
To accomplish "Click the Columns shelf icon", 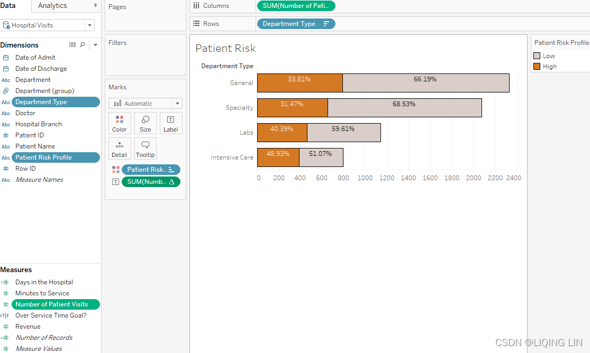I will point(196,6).
